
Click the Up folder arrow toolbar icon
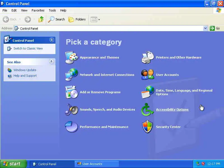tap(41, 19)
